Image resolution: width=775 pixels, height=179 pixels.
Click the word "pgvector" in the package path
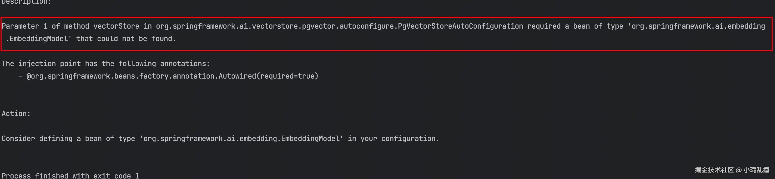tap(319, 27)
